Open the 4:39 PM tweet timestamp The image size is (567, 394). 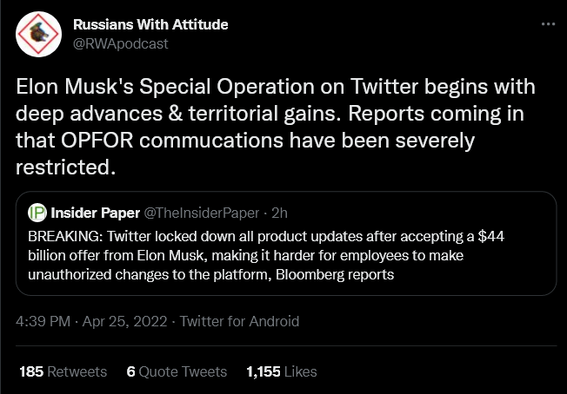(43, 321)
